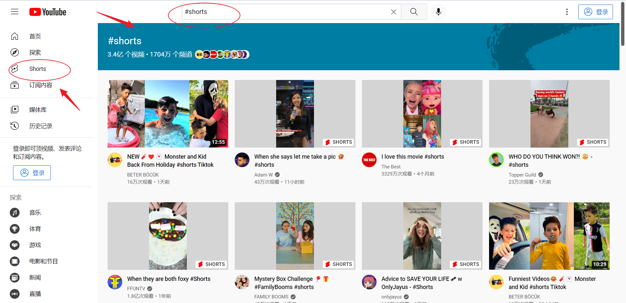Click the #shorts heading in banner

125,41
